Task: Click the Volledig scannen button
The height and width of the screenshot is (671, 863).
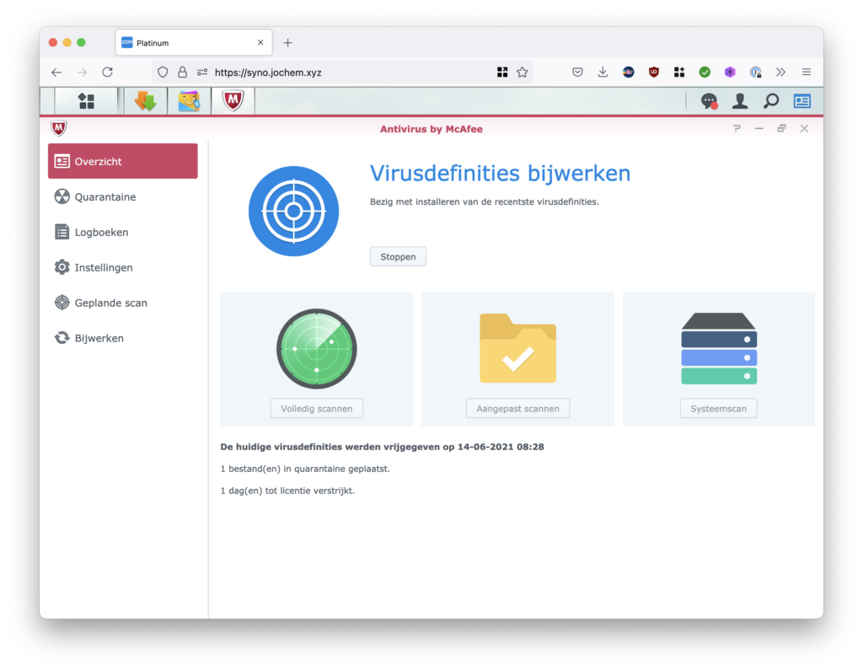Action: (317, 409)
